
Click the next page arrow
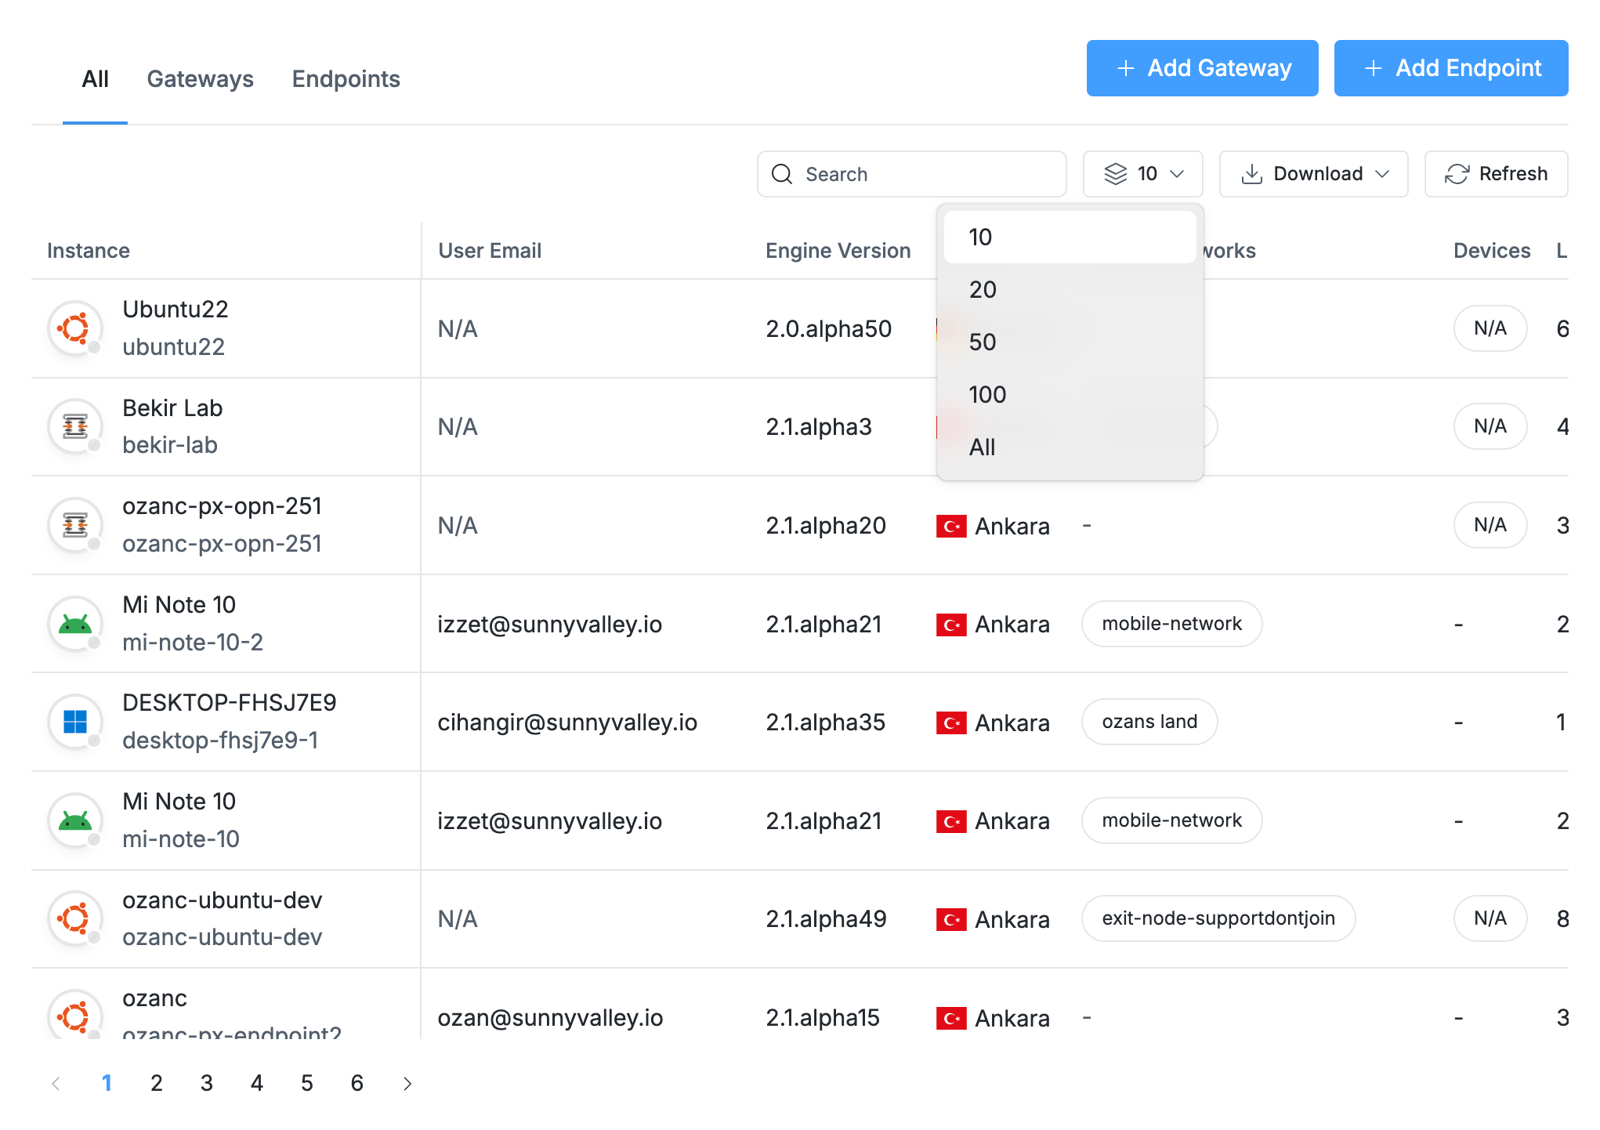(x=407, y=1083)
